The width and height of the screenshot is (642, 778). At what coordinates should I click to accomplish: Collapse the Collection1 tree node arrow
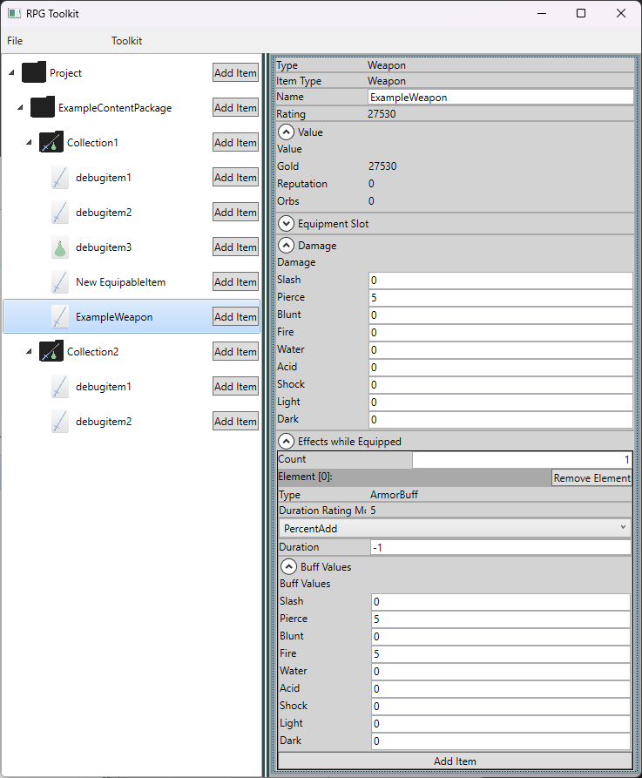pyautogui.click(x=29, y=143)
